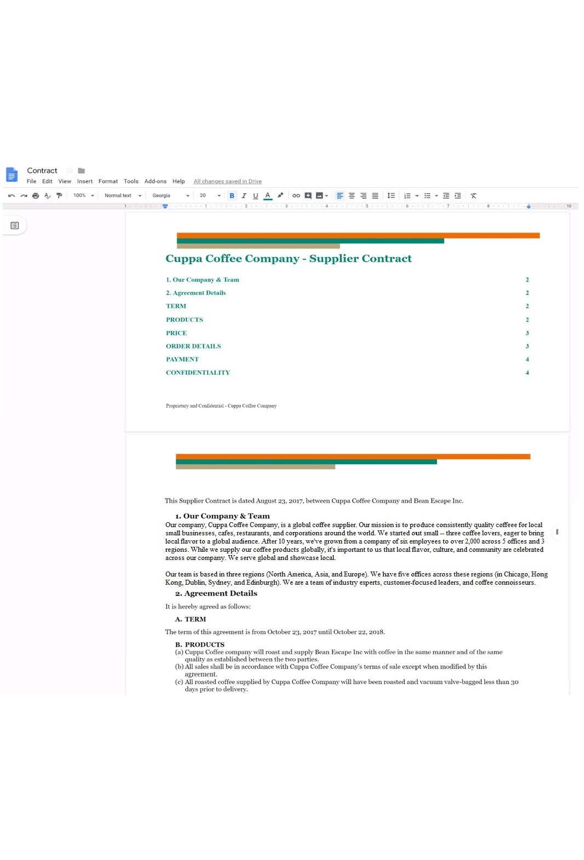584x860 pixels.
Task: Open the Insert menu
Action: (85, 182)
